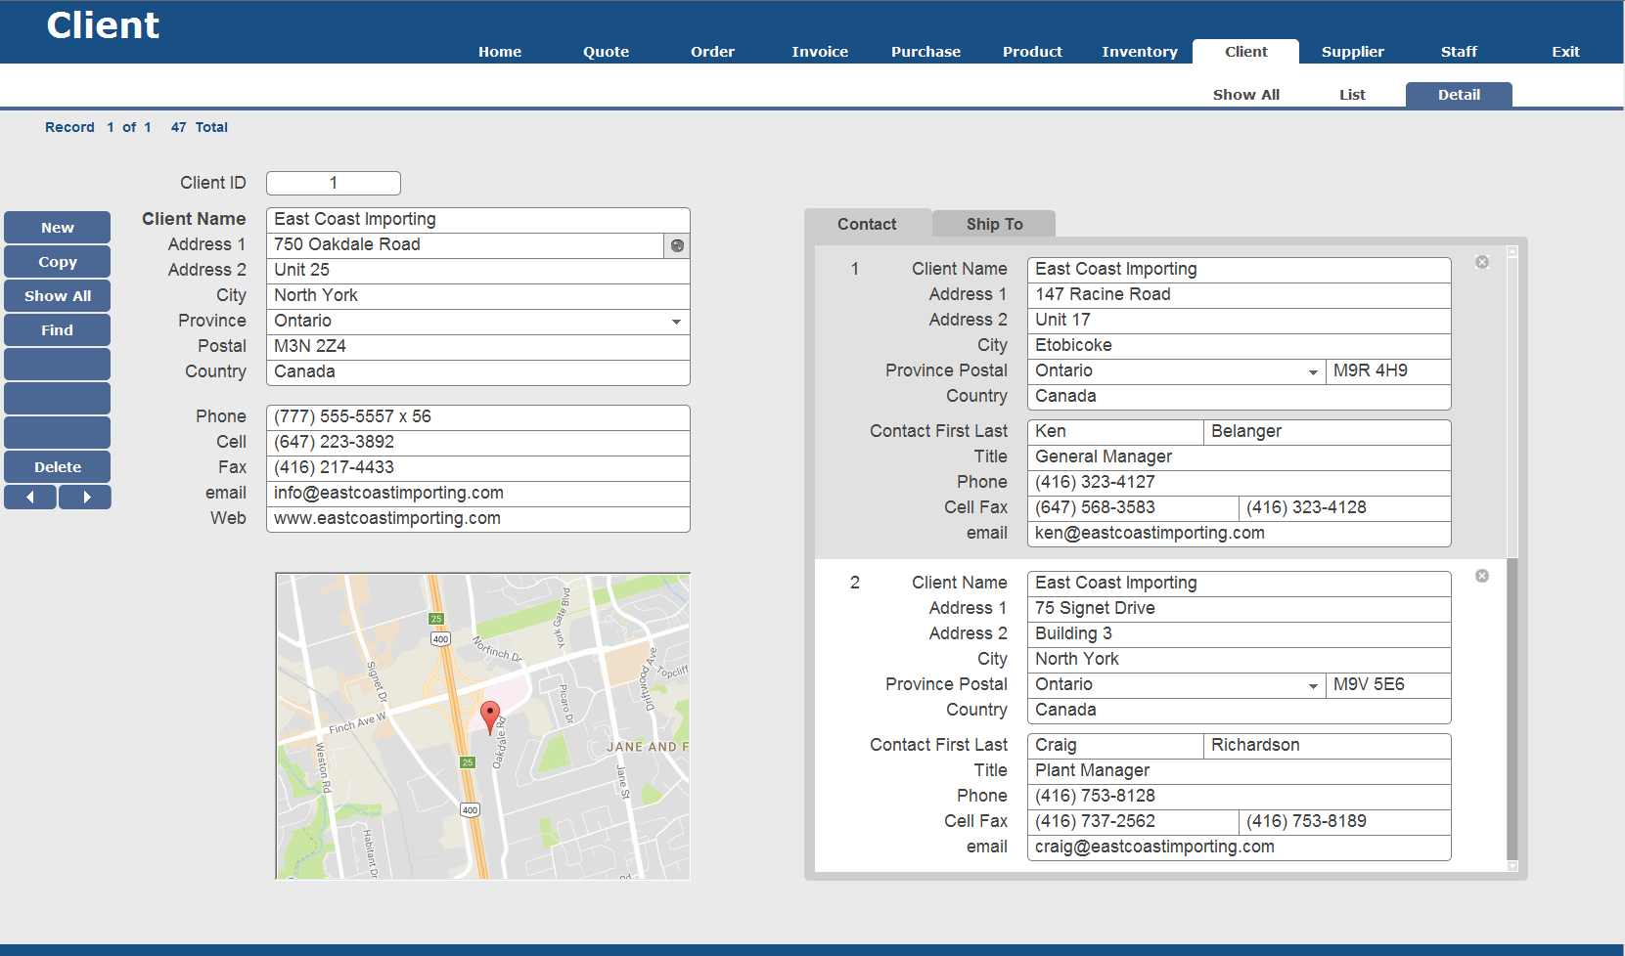1625x956 pixels.
Task: Open contact 2 Province dropdown arrow
Action: (1313, 686)
